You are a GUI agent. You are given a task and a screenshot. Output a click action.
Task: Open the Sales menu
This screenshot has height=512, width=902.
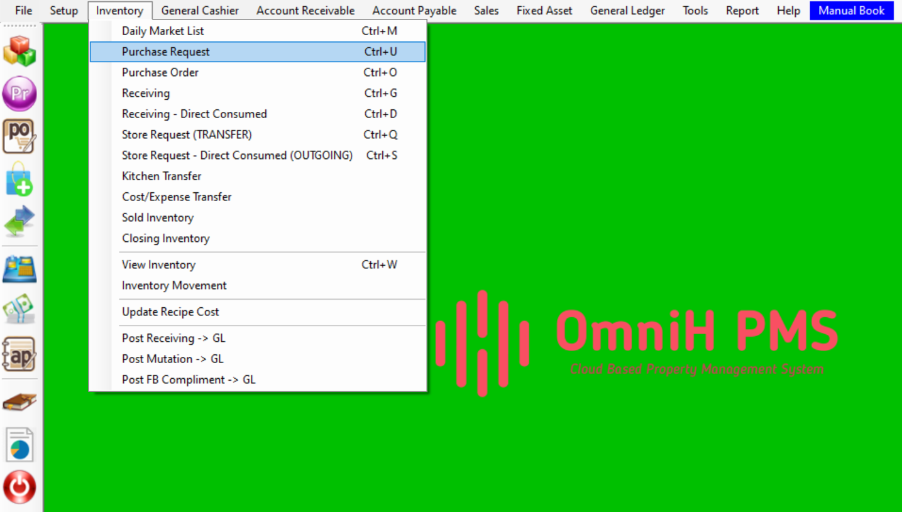tap(487, 11)
